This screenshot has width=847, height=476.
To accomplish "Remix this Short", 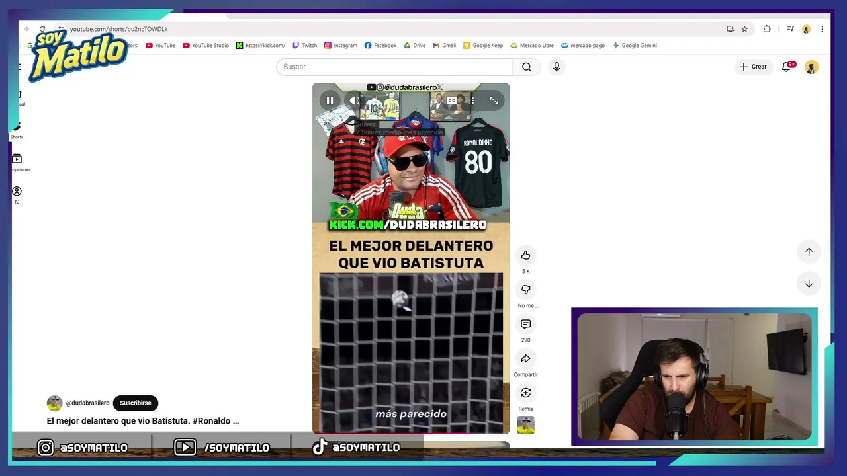I will click(525, 393).
